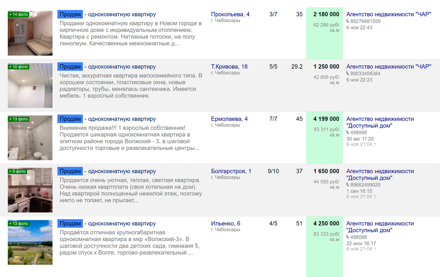Open bathroom thumbnail of Ермолаева listing

tap(30, 138)
